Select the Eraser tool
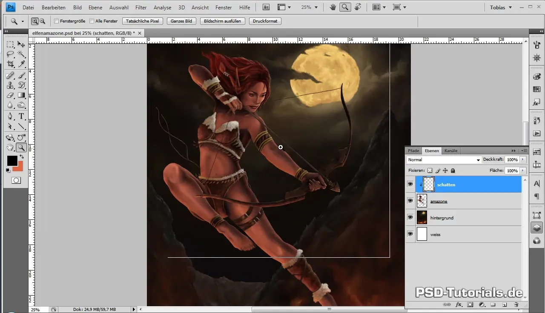The height and width of the screenshot is (313, 545). tap(10, 95)
